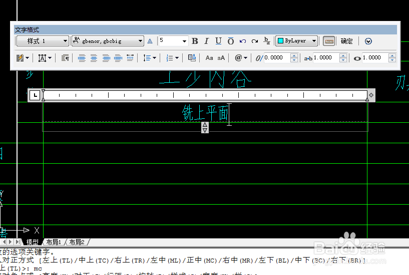Toggle Overline formatting
409x275 pixels.
[x=231, y=41]
